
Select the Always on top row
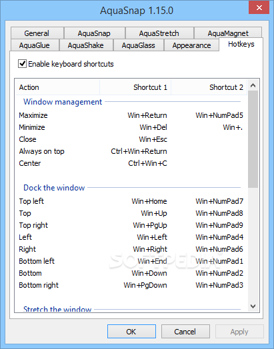point(131,151)
